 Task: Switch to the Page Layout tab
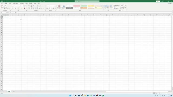(16, 4)
